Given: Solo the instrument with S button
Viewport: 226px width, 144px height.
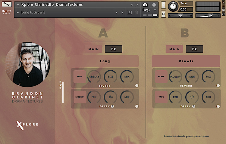Looking at the screenshot, I should click(x=163, y=5).
